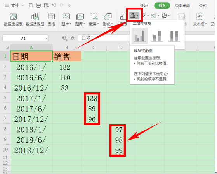
Task: Open the 文件 menu
Action: [x=15, y=5]
